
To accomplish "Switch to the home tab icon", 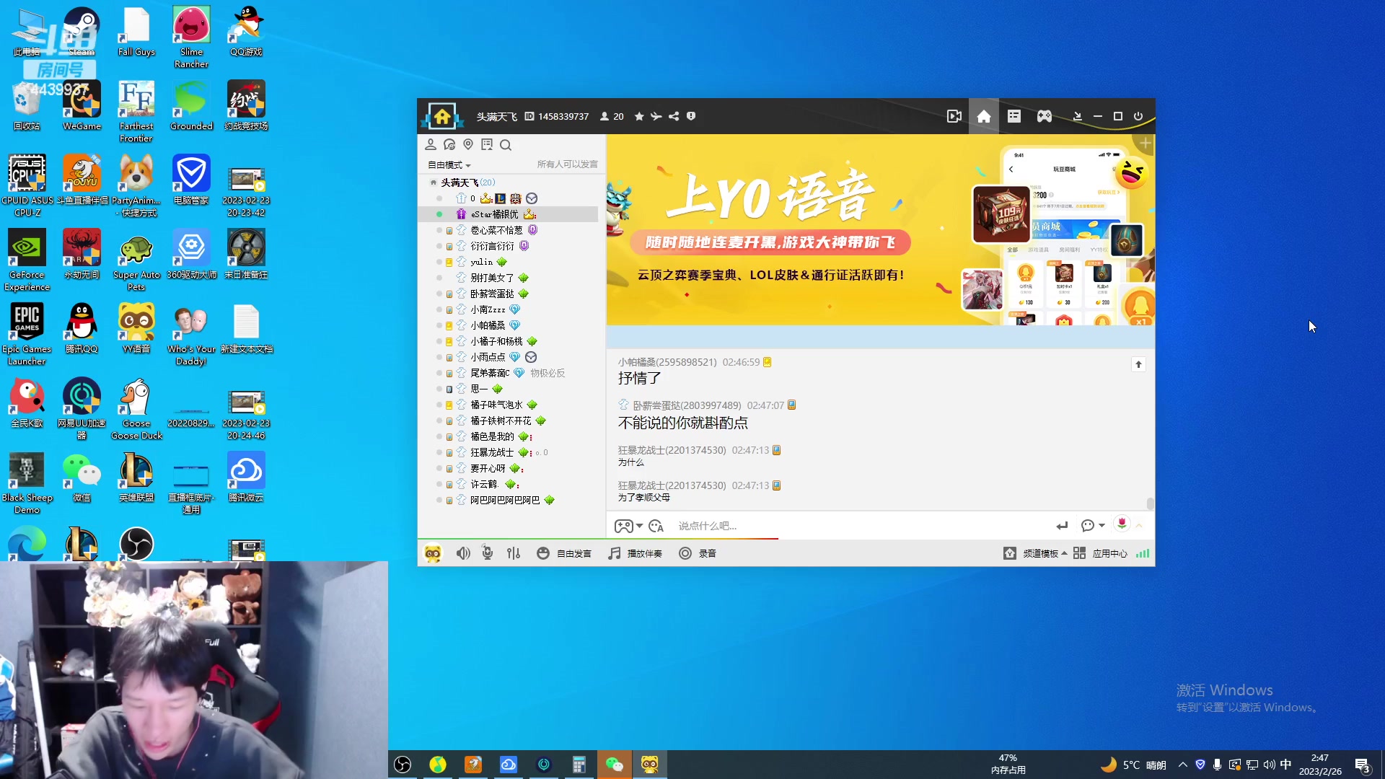I will [x=984, y=116].
